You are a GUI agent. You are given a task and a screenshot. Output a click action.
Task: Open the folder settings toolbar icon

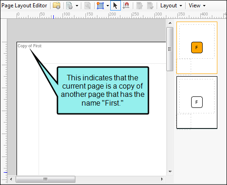tap(57, 6)
